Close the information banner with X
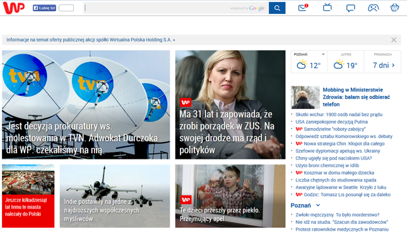The width and height of the screenshot is (407, 232). click(x=394, y=40)
